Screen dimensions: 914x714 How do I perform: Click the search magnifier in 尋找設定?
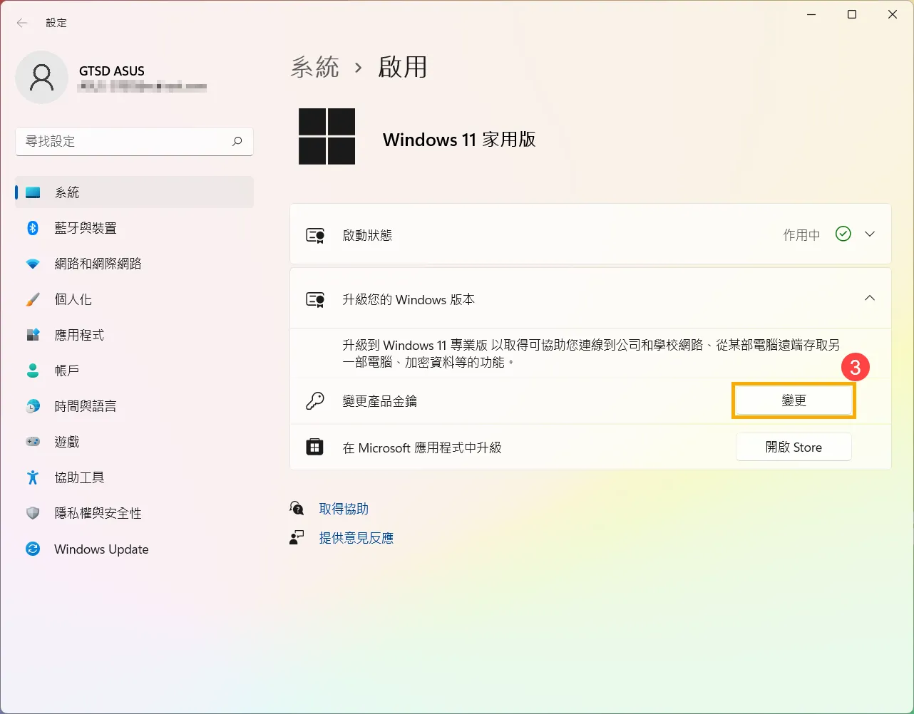[x=237, y=142]
